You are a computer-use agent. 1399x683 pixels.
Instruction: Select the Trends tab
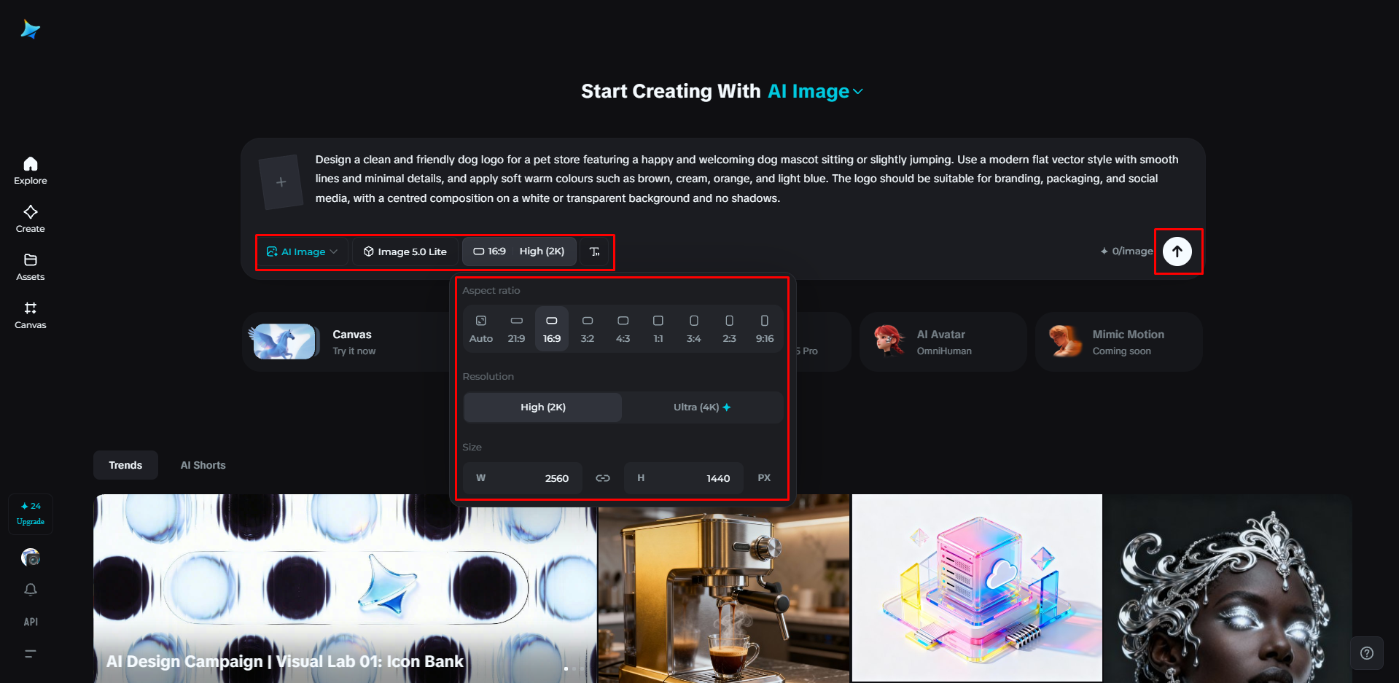tap(125, 465)
